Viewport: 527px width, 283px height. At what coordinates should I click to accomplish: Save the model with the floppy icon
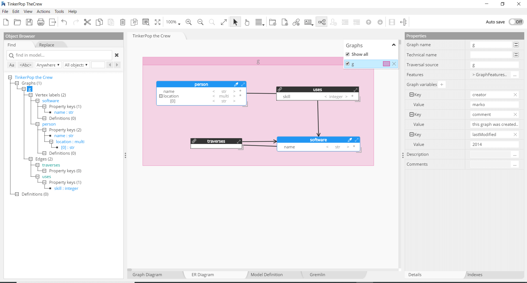tap(29, 22)
